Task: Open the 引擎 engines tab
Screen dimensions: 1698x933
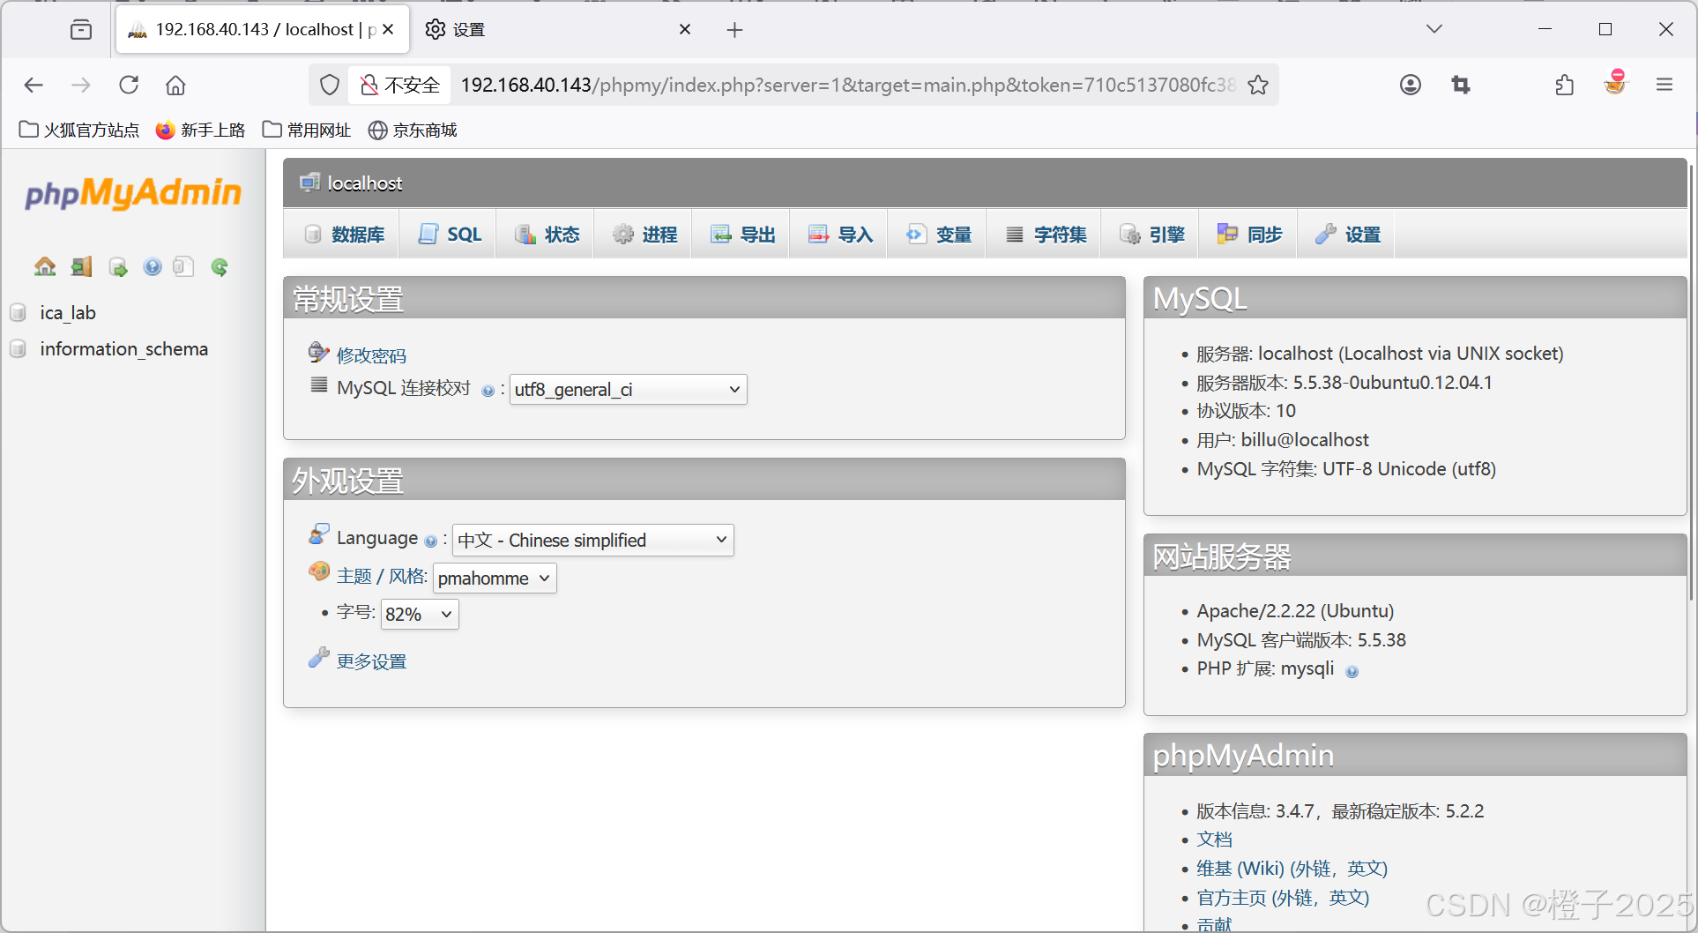Action: pyautogui.click(x=1151, y=235)
